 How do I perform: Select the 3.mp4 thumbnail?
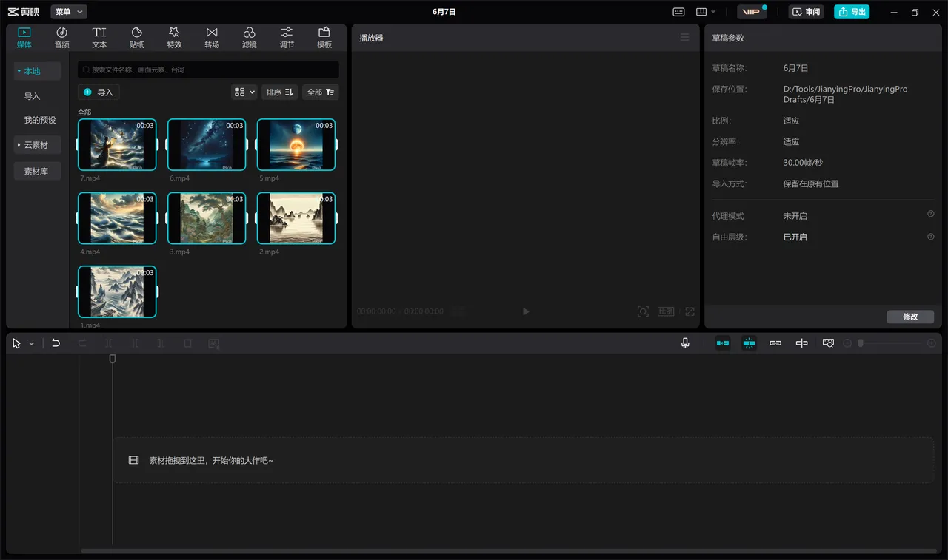(207, 218)
